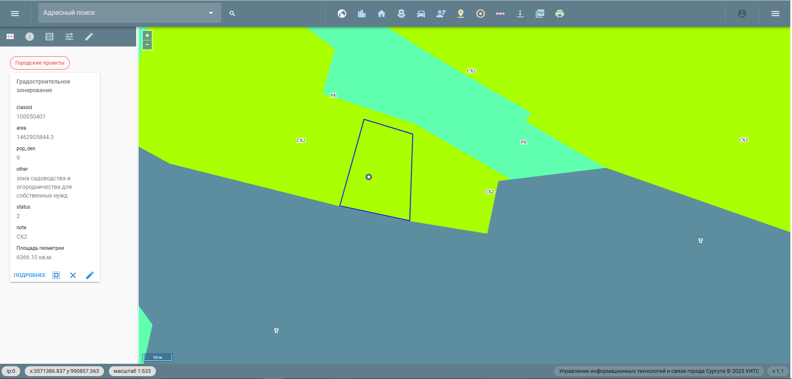792x379 pixels.
Task: Switch to the info panel tab
Action: (30, 37)
